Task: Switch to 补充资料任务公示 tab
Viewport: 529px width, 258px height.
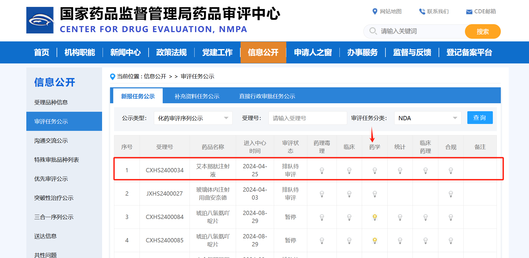Action: click(x=197, y=96)
